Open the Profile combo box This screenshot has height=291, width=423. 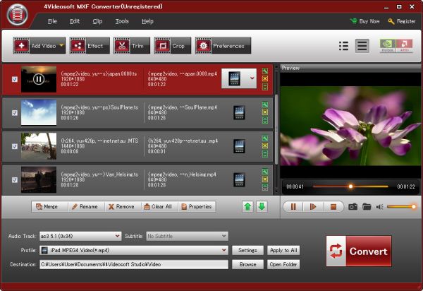[x=134, y=250]
